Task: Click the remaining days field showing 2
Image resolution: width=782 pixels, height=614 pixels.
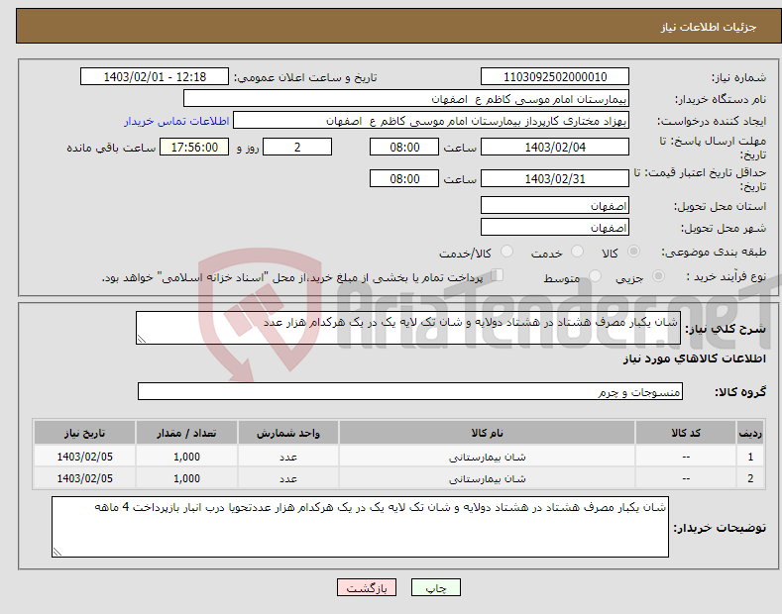Action: [x=297, y=147]
